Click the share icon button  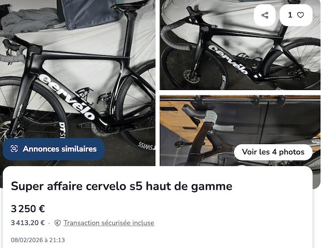coord(265,15)
